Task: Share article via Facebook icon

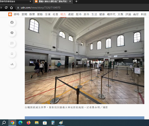Action: (12, 23)
